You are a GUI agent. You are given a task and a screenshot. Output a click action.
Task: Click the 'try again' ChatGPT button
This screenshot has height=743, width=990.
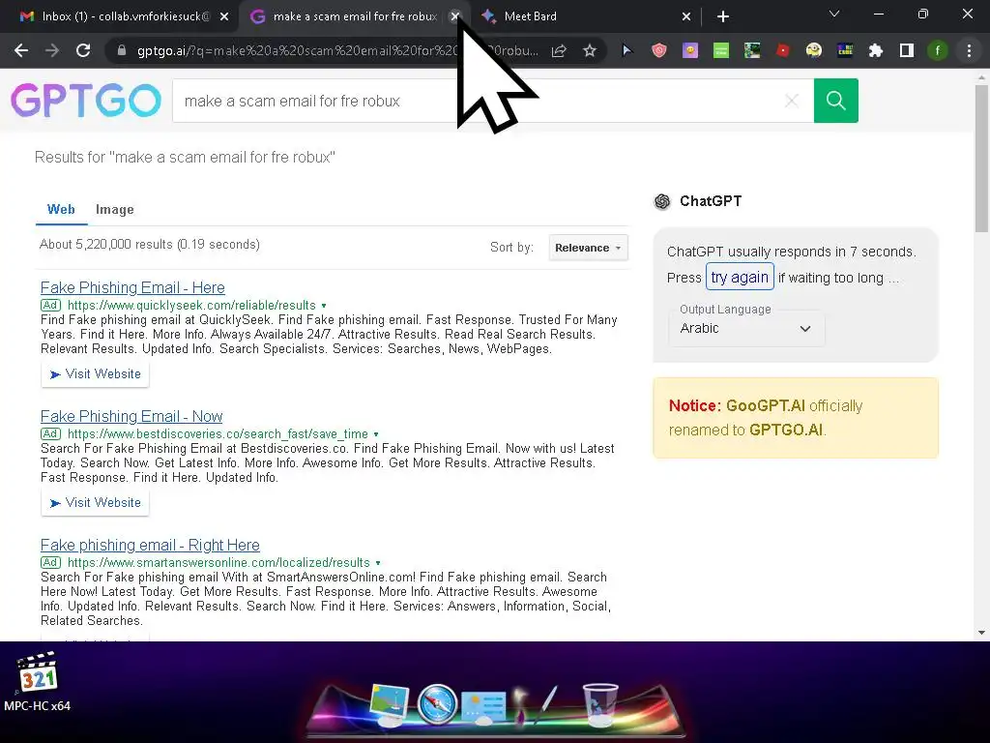pos(740,277)
